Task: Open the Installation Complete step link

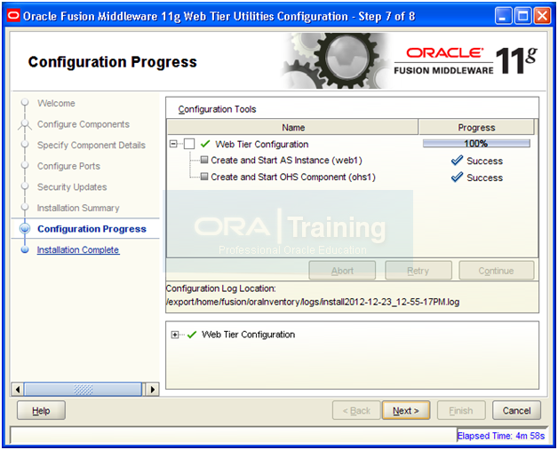Action: pos(78,250)
